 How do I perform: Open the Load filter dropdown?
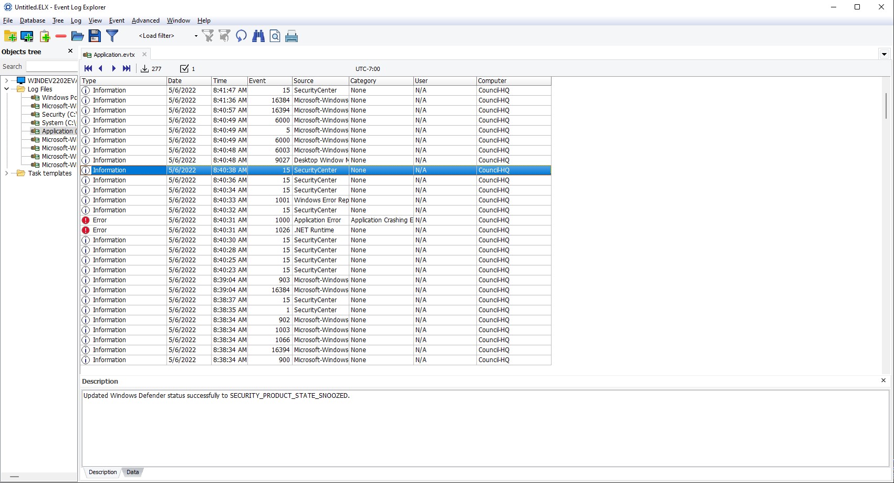point(195,36)
